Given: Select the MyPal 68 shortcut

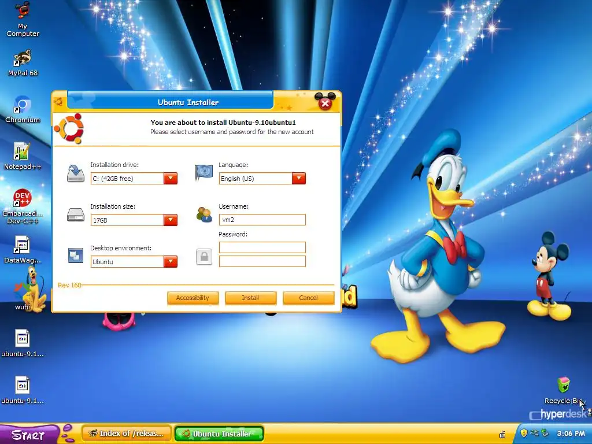Looking at the screenshot, I should click(23, 62).
